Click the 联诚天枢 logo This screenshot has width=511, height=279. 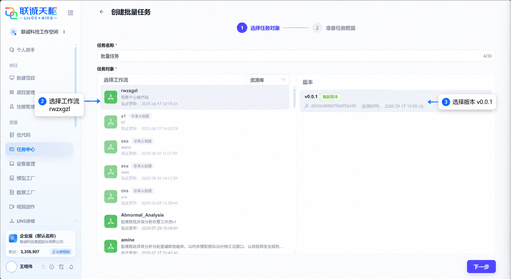pyautogui.click(x=31, y=13)
